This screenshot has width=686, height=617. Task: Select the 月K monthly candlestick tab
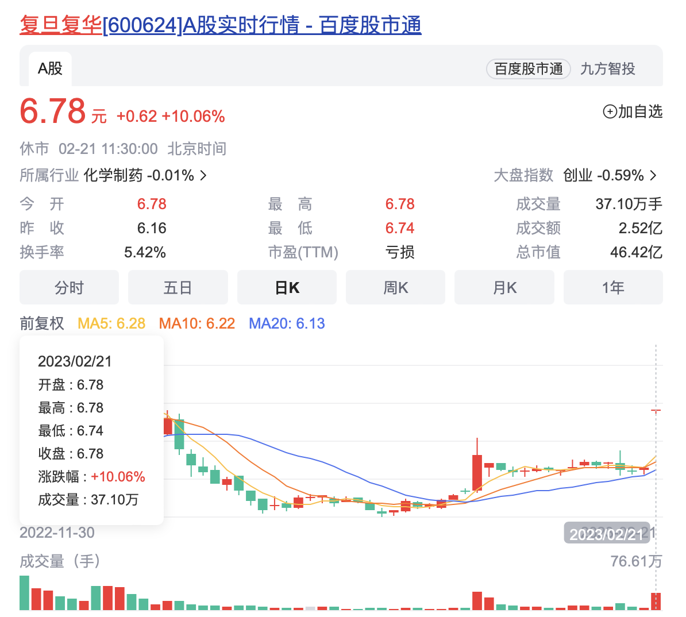[504, 287]
